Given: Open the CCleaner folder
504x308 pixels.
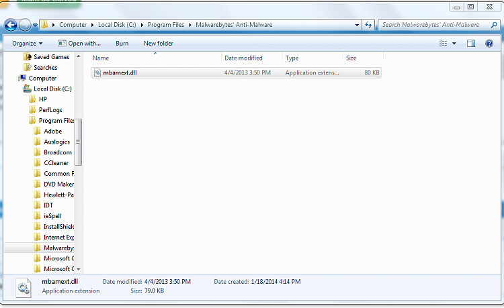Looking at the screenshot, I should coord(56,162).
